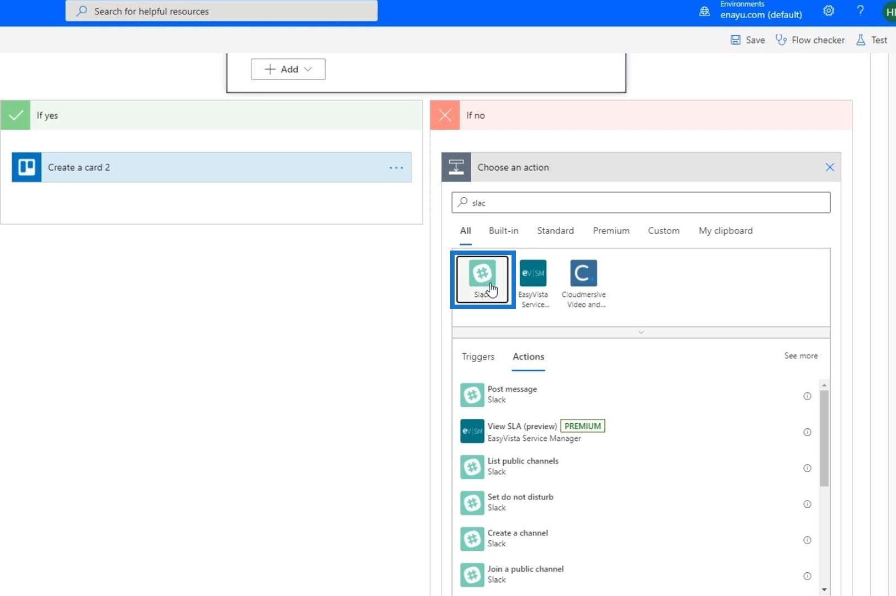Show info for Create a channel
Viewport: 896px width, 596px height.
(807, 540)
